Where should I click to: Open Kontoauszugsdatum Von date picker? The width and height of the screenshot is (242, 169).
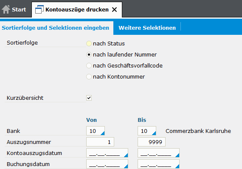point(126,155)
